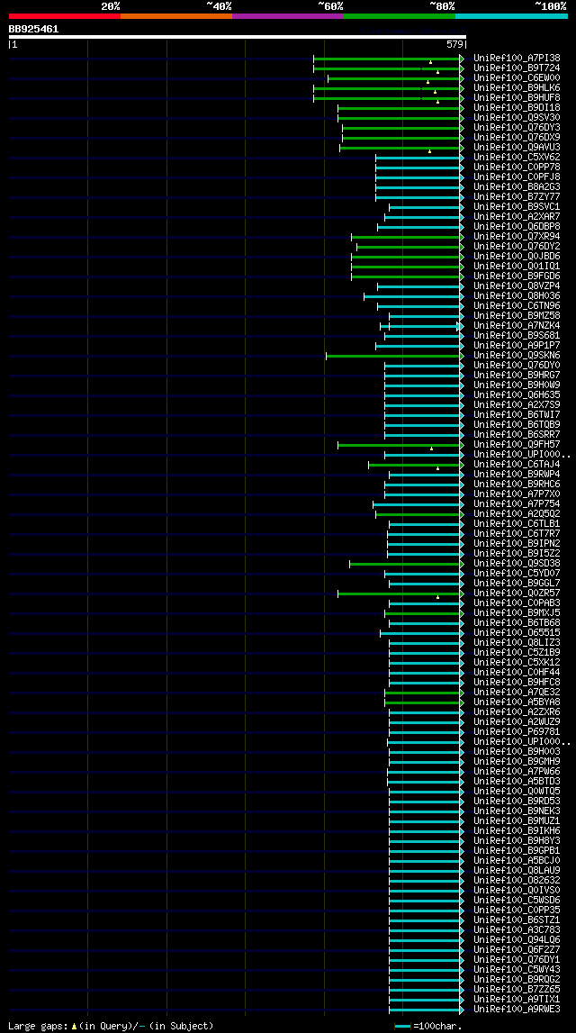Screen dimensions: 576x1033
Task: Click the purple ~60% identity color segment
Action: click(x=288, y=16)
